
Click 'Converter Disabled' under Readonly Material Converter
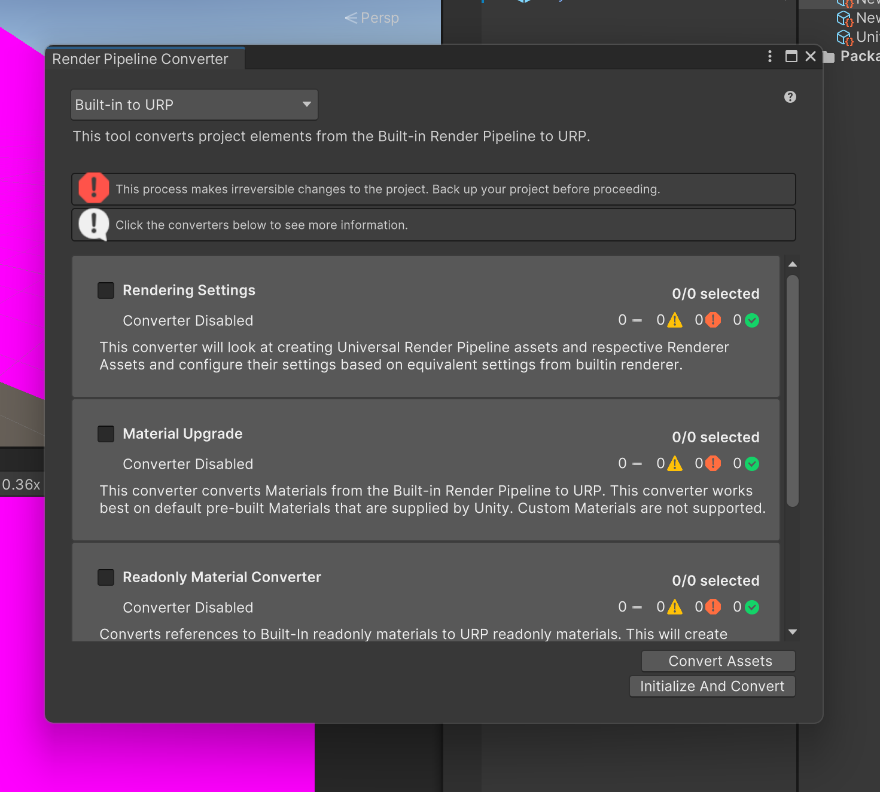tap(188, 608)
